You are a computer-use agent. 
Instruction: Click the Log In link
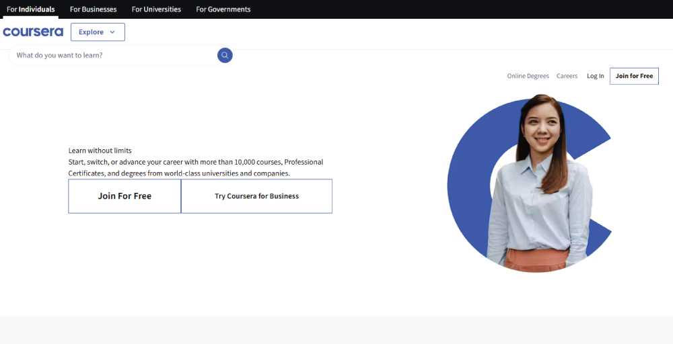point(596,76)
